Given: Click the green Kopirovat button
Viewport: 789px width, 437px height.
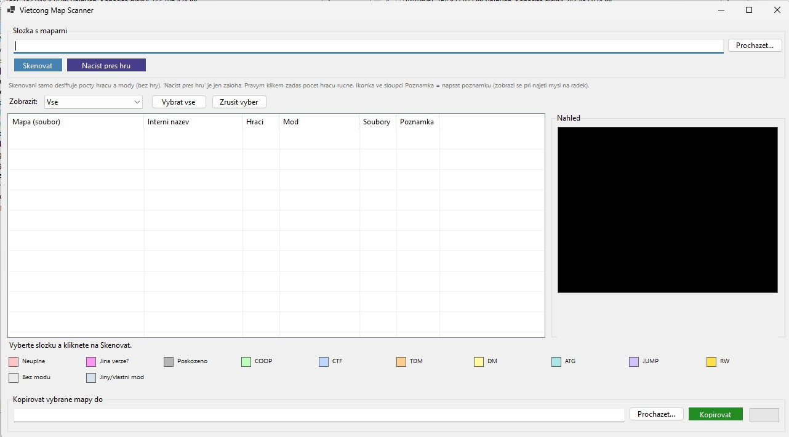Looking at the screenshot, I should click(716, 414).
